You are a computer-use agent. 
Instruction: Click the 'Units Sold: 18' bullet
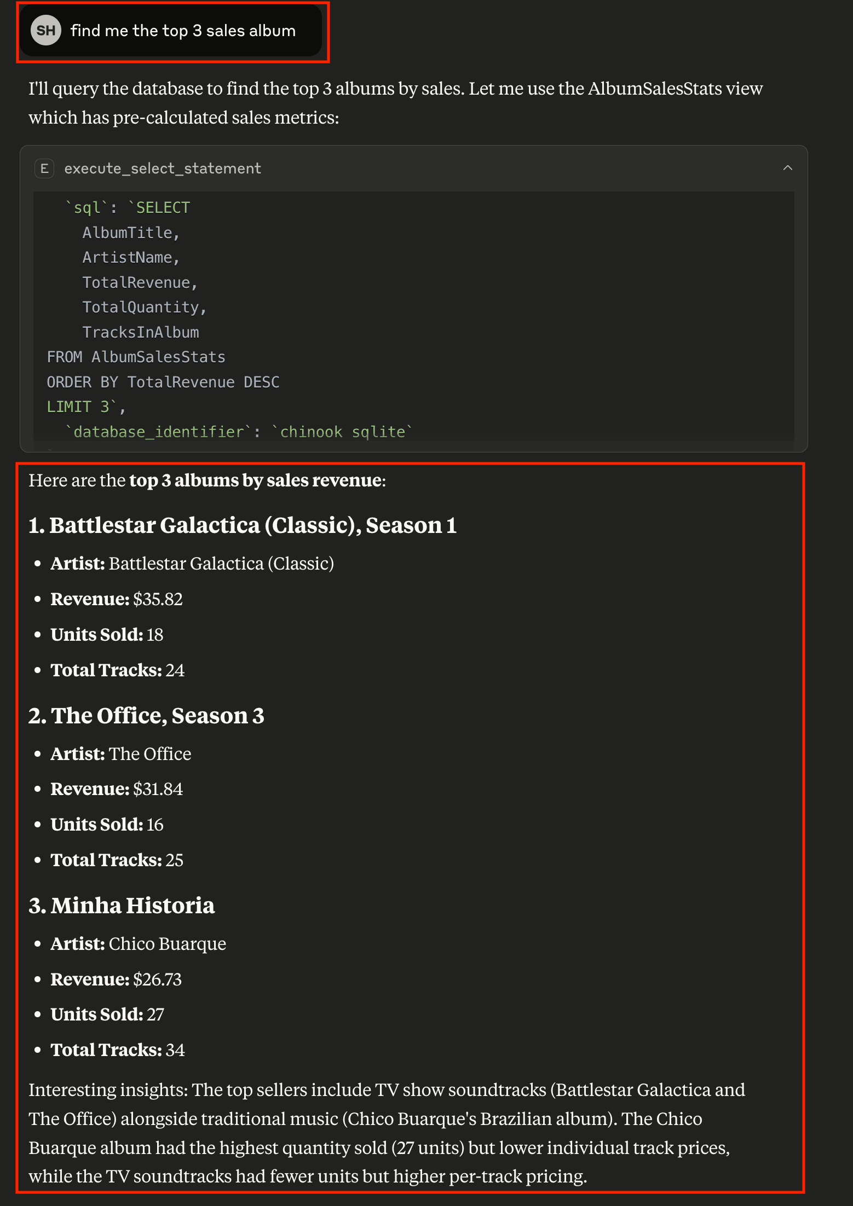[x=107, y=635]
